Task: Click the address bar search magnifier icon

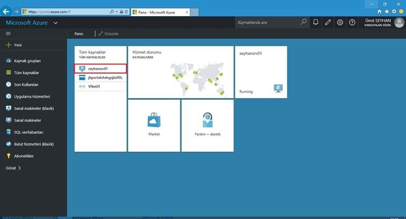Action: point(112,12)
